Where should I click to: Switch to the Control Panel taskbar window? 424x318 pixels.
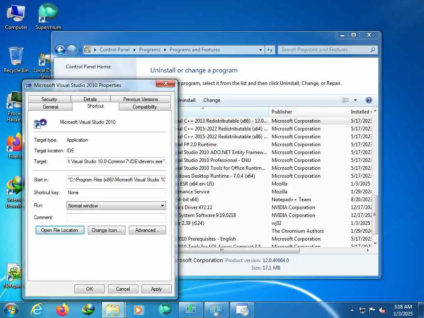click(216, 310)
